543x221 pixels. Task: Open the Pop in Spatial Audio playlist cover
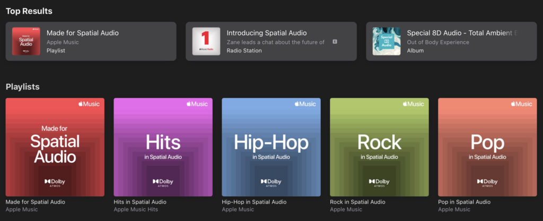[487, 147]
